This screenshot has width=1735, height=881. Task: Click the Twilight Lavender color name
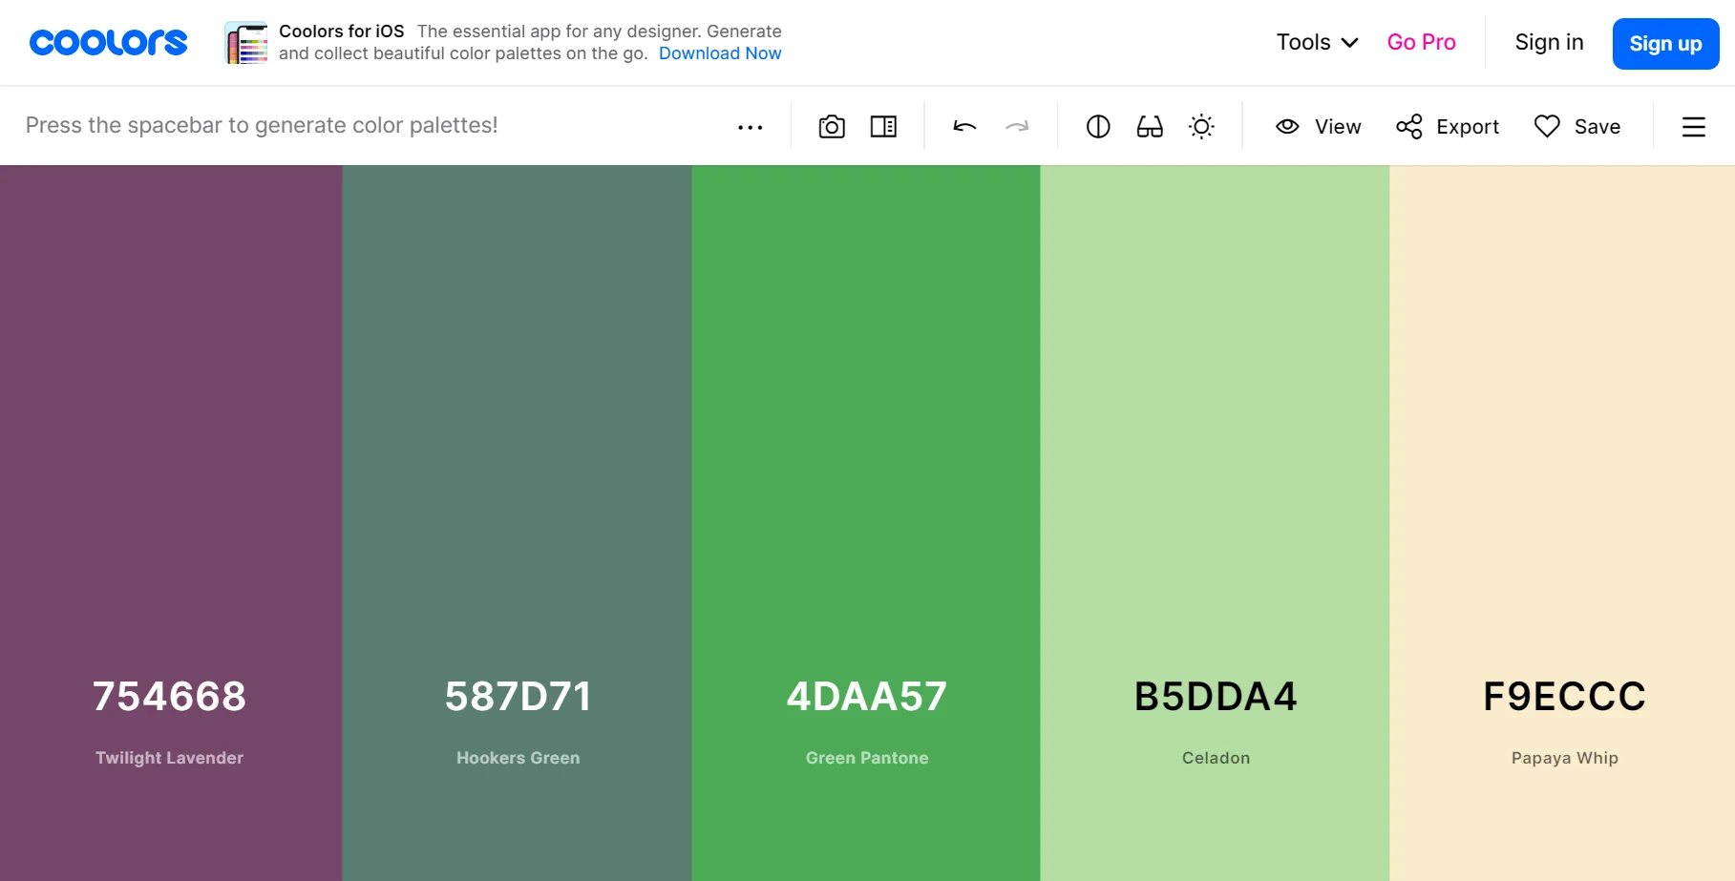pyautogui.click(x=170, y=758)
